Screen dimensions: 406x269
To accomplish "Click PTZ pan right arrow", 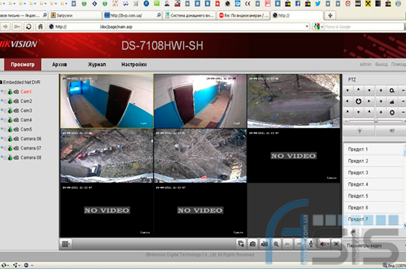I will point(369,101).
